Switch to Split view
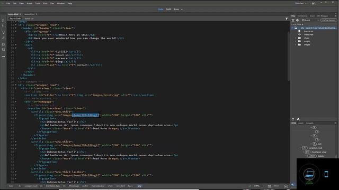The height and width of the screenshot is (190, 339). click(x=168, y=9)
